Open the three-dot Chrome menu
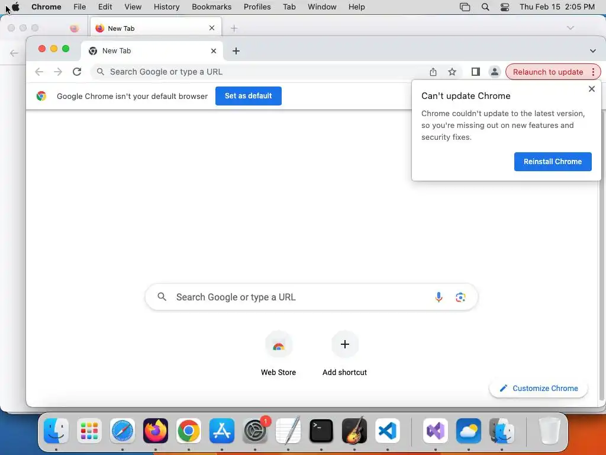Screen dimensions: 606x455 tap(593, 72)
